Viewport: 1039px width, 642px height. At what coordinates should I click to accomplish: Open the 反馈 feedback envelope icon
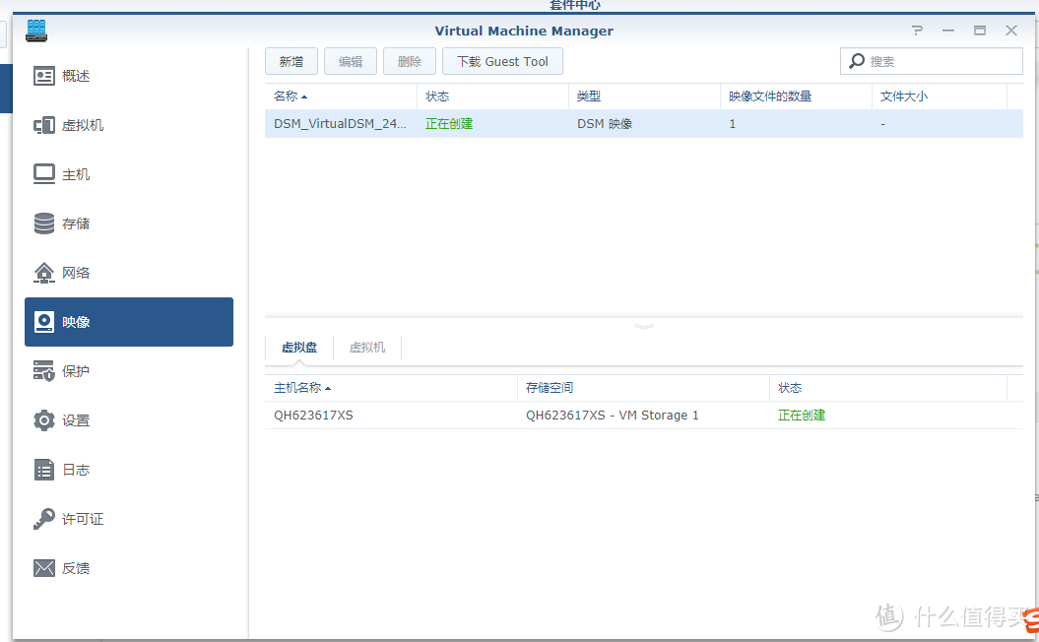43,568
